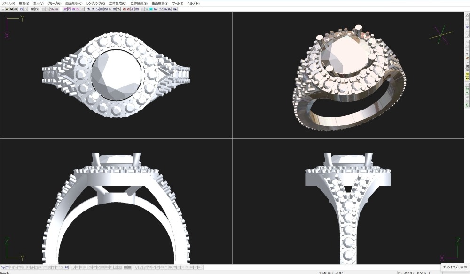Click the New file icon
Viewport: 470px width, 274px height.
pyautogui.click(x=3, y=8)
